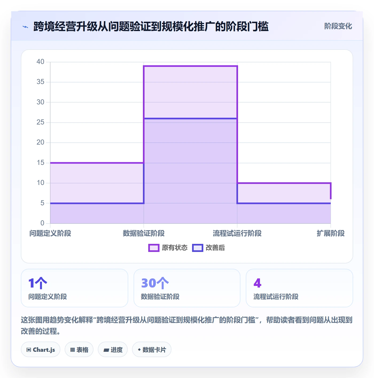Open the 4 流程试运行阶段 stat card
Screen dimensions: 374x378
click(x=299, y=288)
